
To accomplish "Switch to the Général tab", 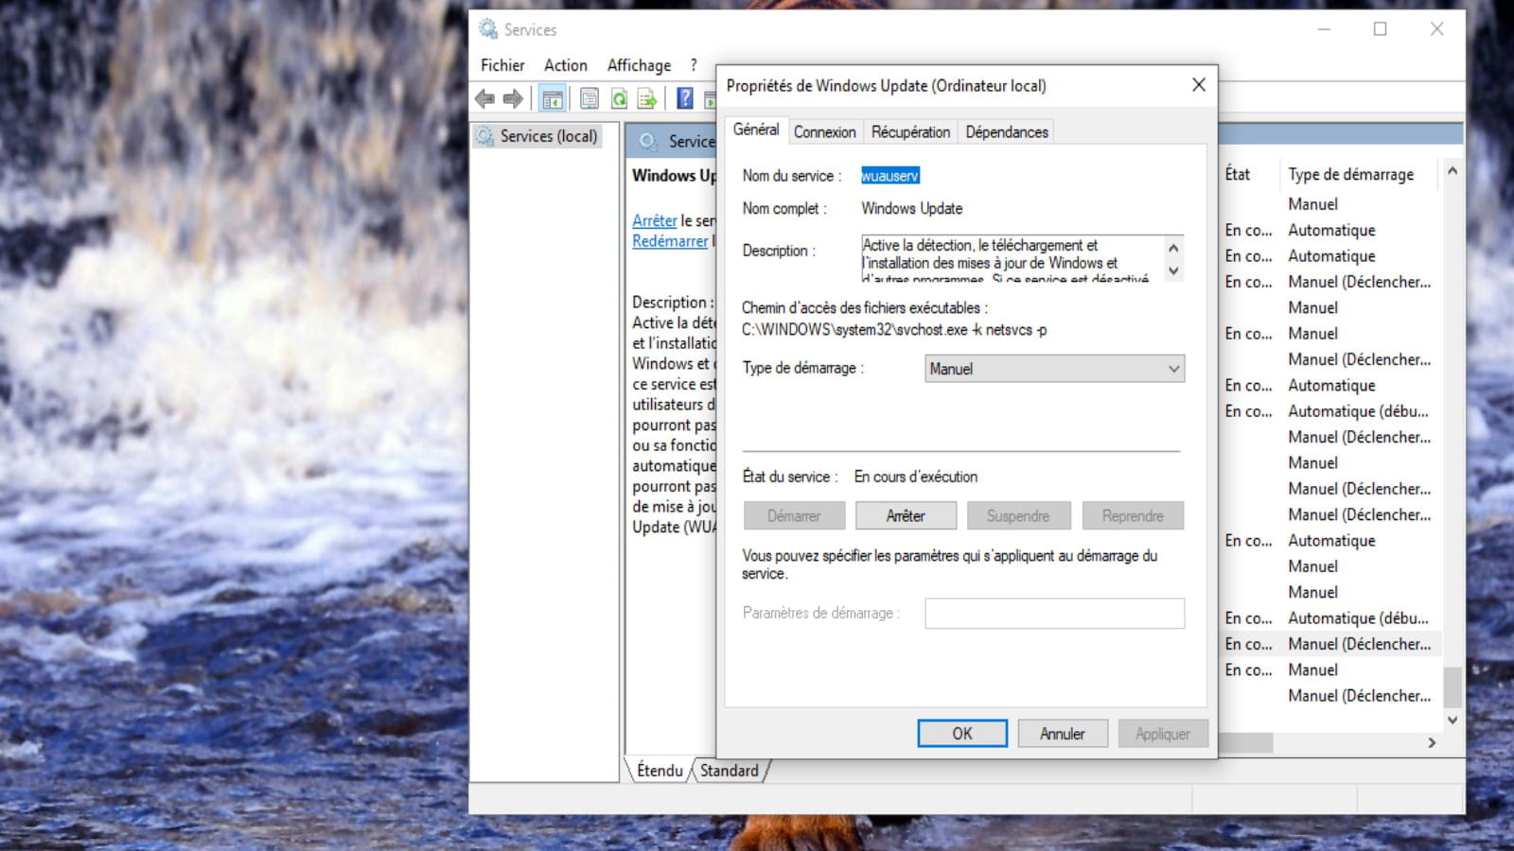I will click(x=756, y=130).
